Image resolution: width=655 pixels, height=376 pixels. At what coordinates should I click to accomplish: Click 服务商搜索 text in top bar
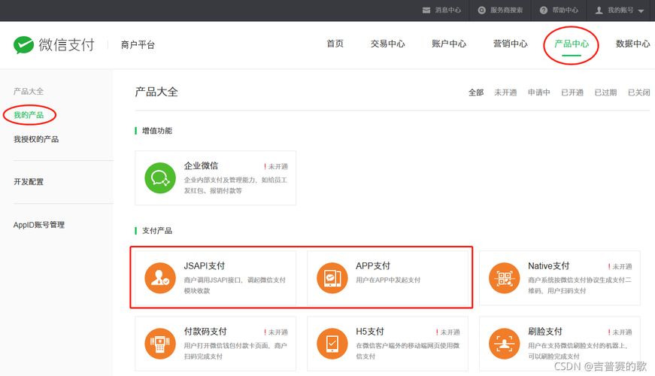506,10
